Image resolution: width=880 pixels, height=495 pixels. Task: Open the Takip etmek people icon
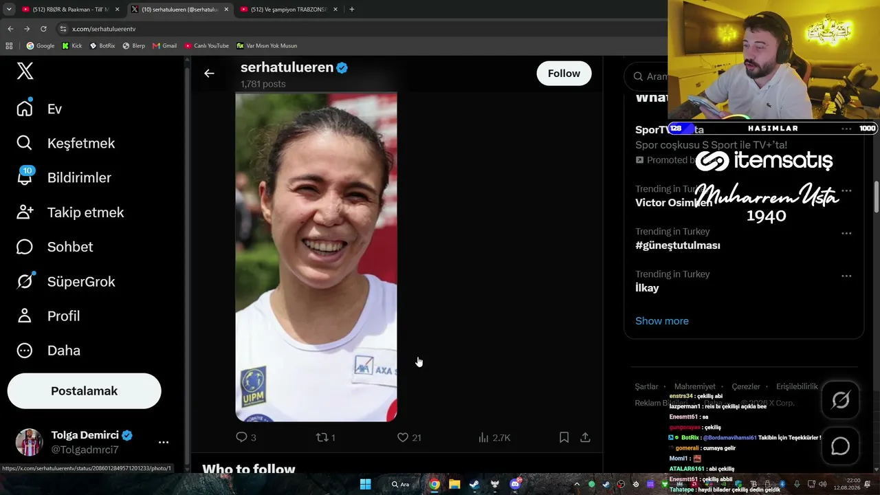click(25, 212)
